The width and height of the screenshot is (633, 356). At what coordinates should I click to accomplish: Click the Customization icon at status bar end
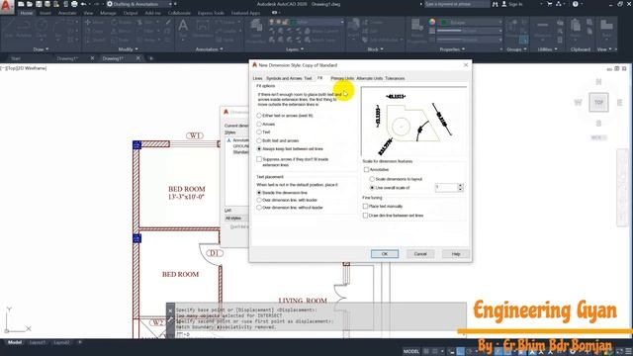pos(629,352)
